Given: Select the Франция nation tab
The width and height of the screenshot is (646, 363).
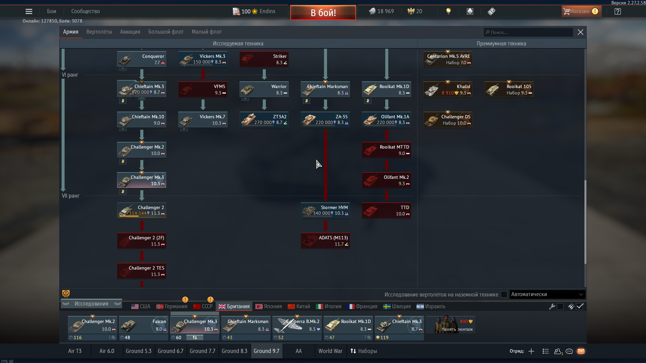Looking at the screenshot, I should pos(363,307).
